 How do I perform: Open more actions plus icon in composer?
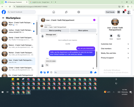tap(41, 72)
